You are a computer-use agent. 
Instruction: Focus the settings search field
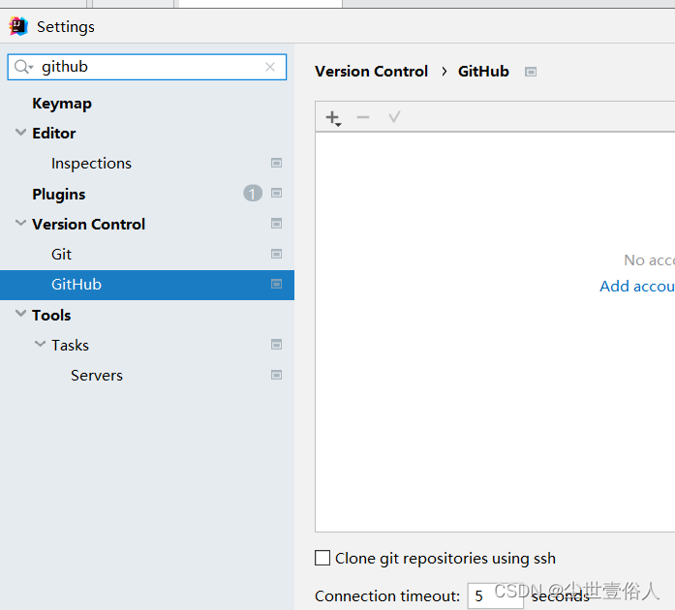[147, 67]
